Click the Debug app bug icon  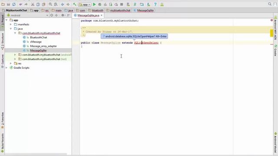[100, 4]
